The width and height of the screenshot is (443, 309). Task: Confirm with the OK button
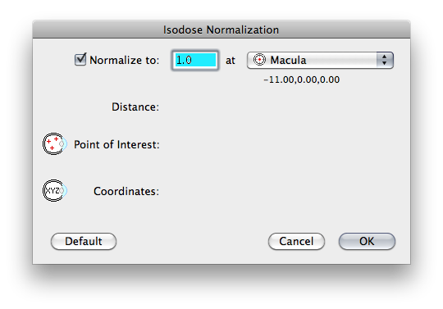coord(367,241)
